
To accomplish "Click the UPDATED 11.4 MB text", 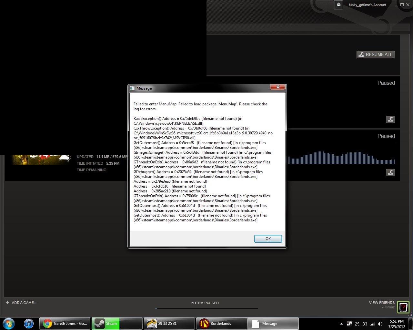I will click(102, 157).
